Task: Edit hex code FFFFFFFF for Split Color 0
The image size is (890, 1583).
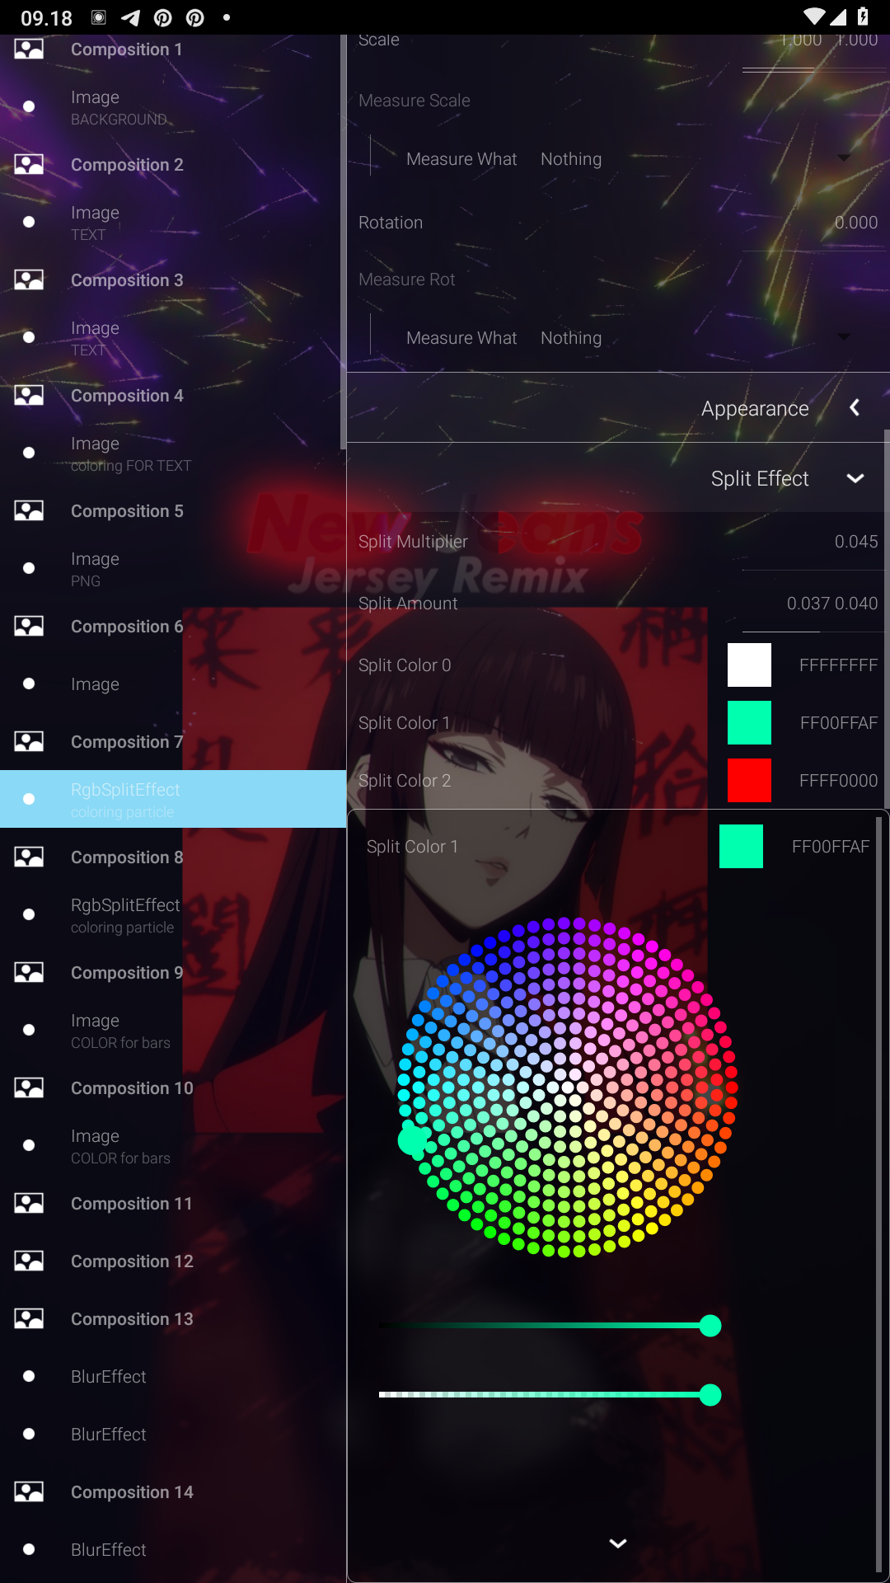Action: [x=838, y=665]
